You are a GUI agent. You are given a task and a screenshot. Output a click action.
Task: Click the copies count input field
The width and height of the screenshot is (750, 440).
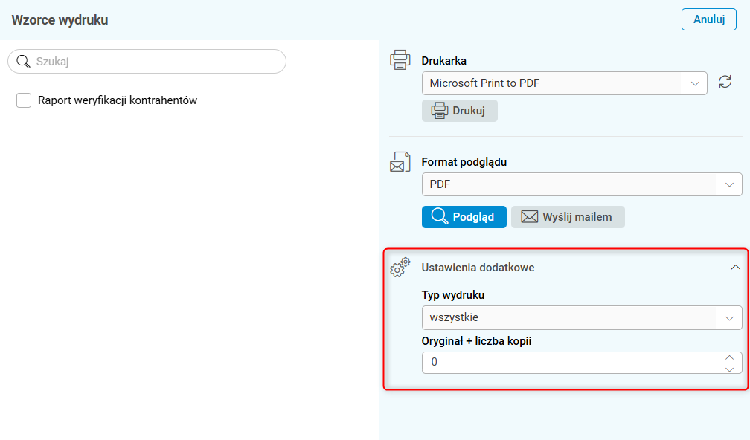(x=569, y=363)
